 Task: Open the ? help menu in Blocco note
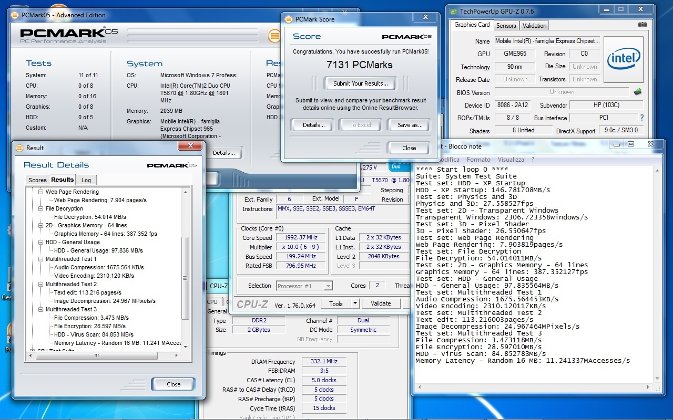(x=533, y=160)
